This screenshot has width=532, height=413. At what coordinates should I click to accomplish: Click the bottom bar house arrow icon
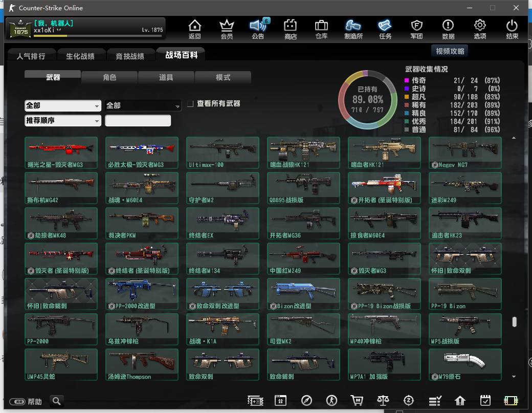click(x=460, y=401)
